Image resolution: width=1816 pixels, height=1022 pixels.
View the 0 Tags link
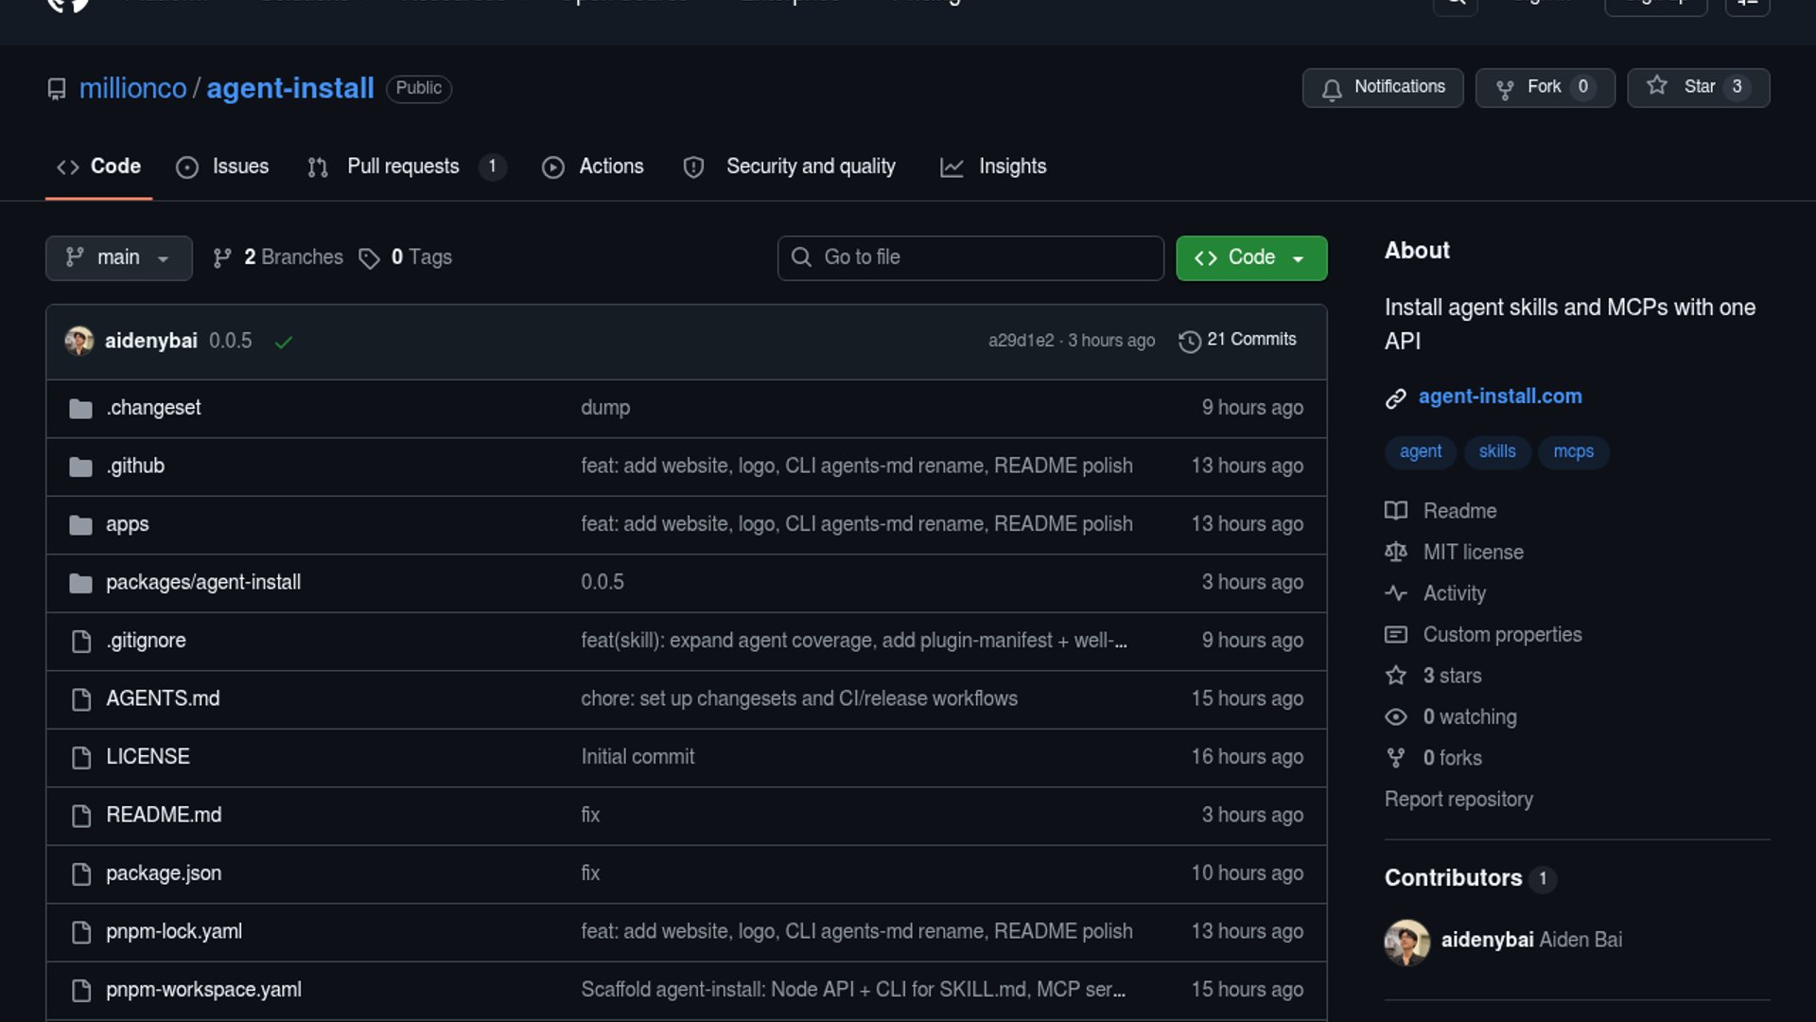(x=406, y=257)
